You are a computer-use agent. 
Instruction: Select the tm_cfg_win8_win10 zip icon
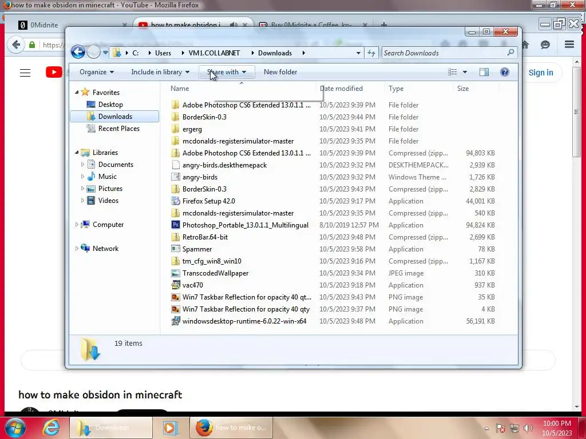click(175, 261)
